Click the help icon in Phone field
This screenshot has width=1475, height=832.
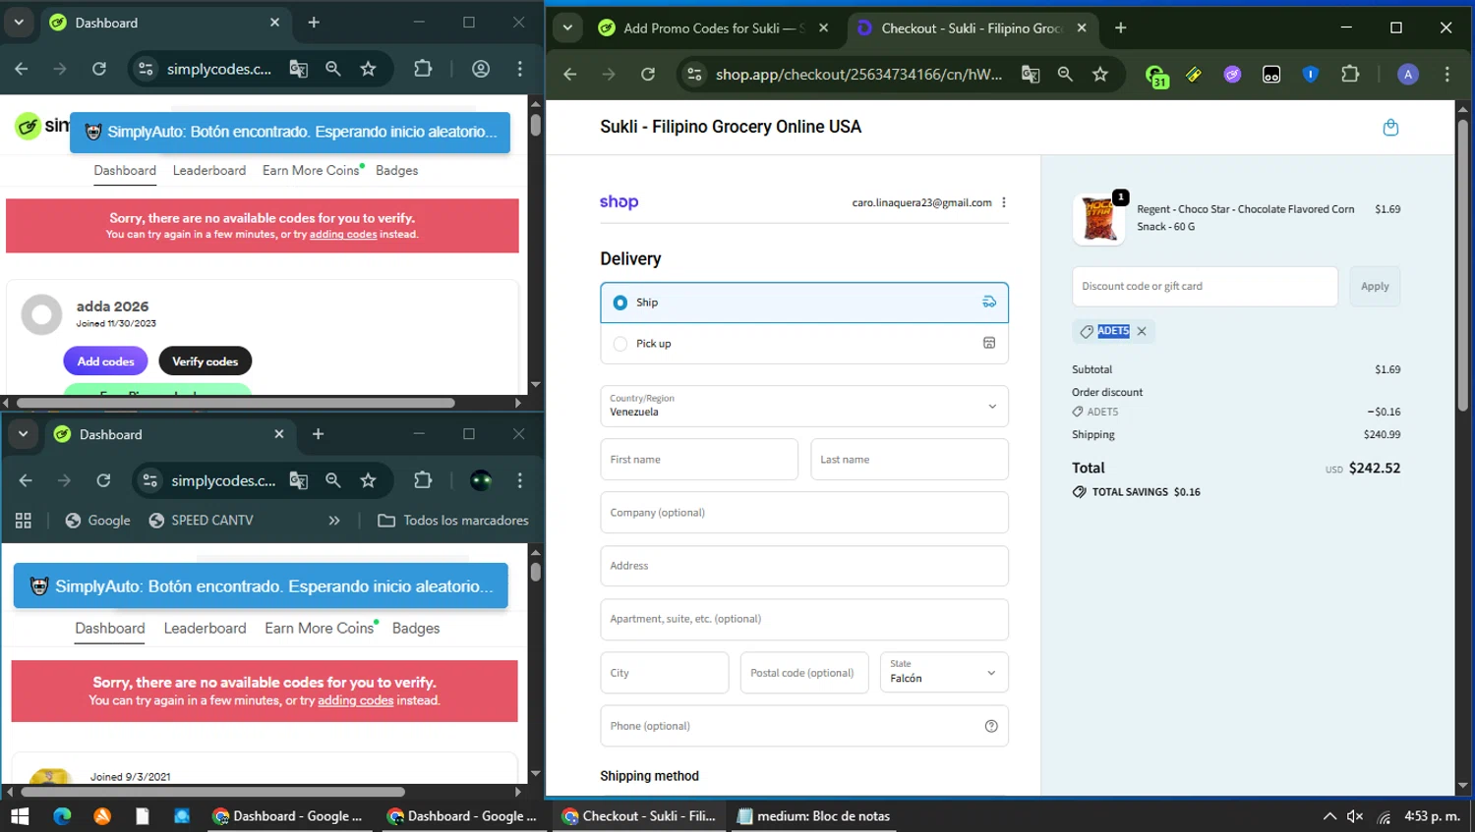click(991, 726)
